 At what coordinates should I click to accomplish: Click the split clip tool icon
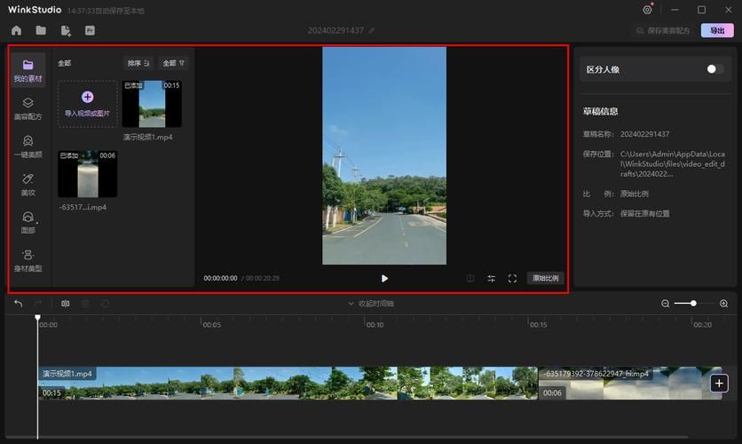click(x=65, y=304)
